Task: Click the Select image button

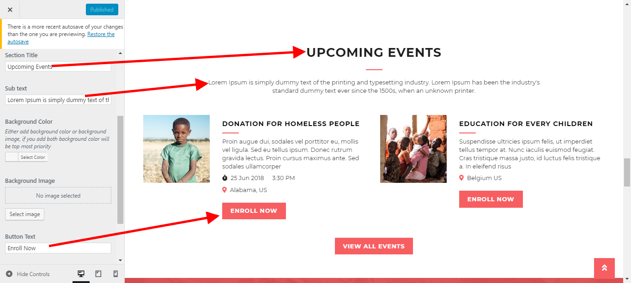Action: click(x=25, y=214)
